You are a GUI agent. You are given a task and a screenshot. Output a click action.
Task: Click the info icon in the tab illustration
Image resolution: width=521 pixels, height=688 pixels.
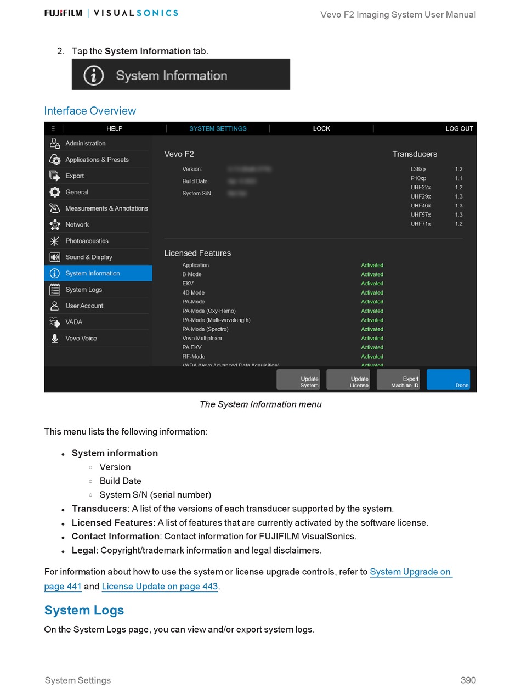94,75
